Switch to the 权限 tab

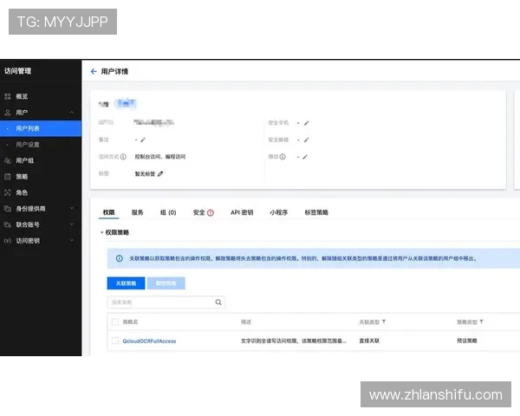(x=109, y=212)
